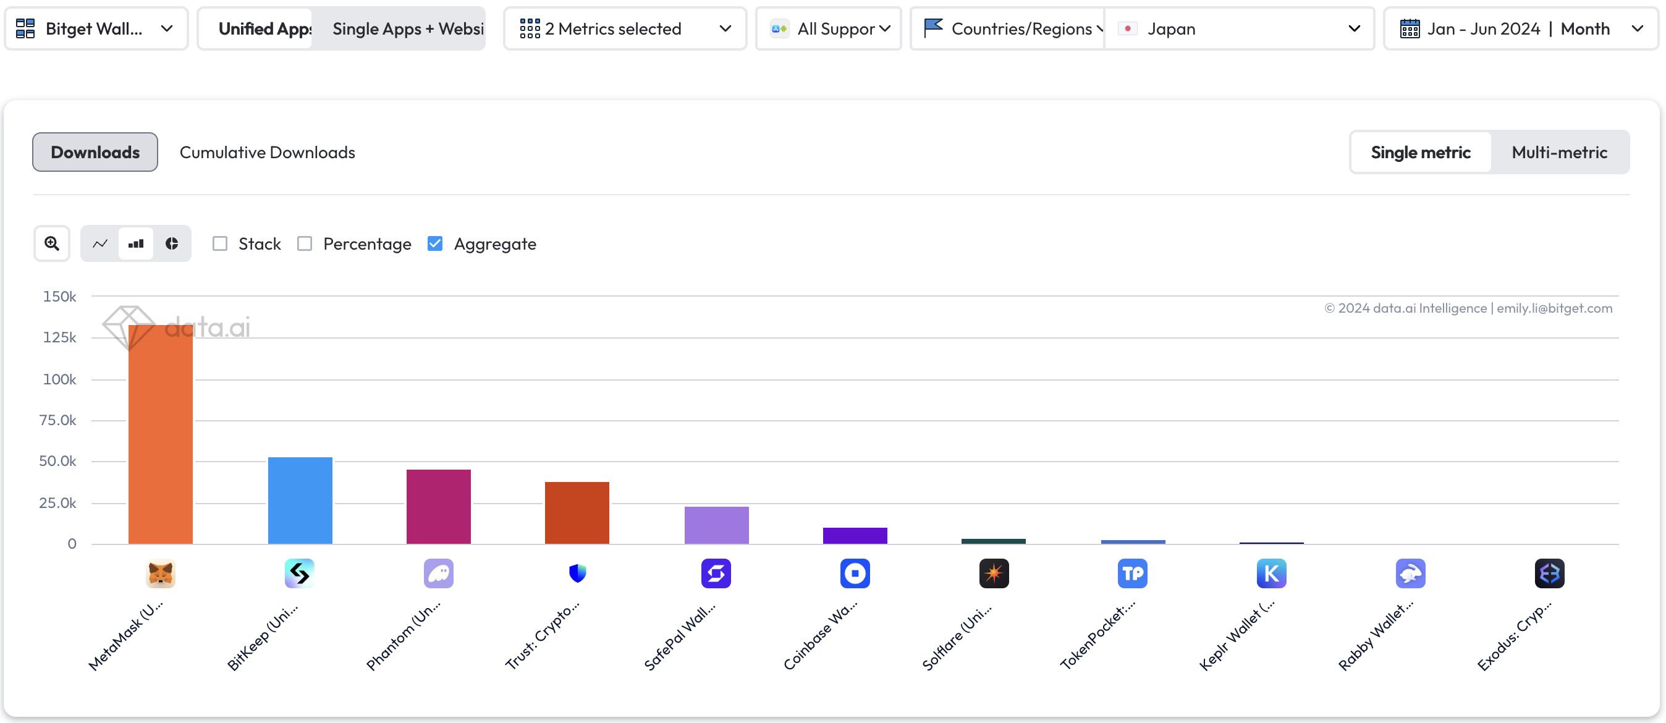This screenshot has height=723, width=1666.
Task: Switch to Cumulative Downloads tab
Action: point(267,153)
